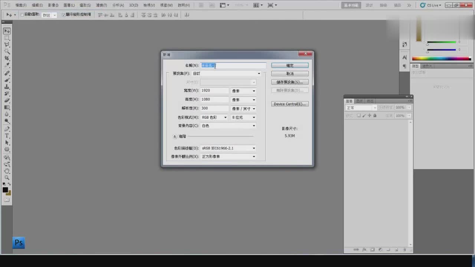Open the 說明(H) menu
The height and width of the screenshot is (267, 475).
point(184,5)
